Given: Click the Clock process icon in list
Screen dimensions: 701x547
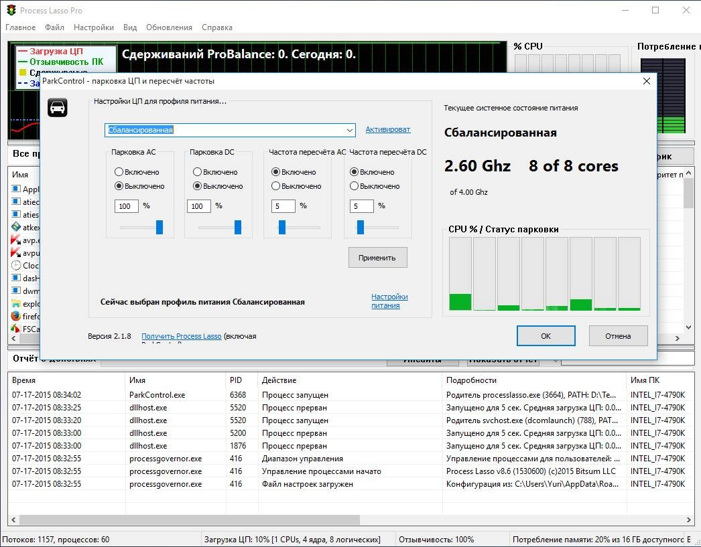Looking at the screenshot, I should click(15, 265).
